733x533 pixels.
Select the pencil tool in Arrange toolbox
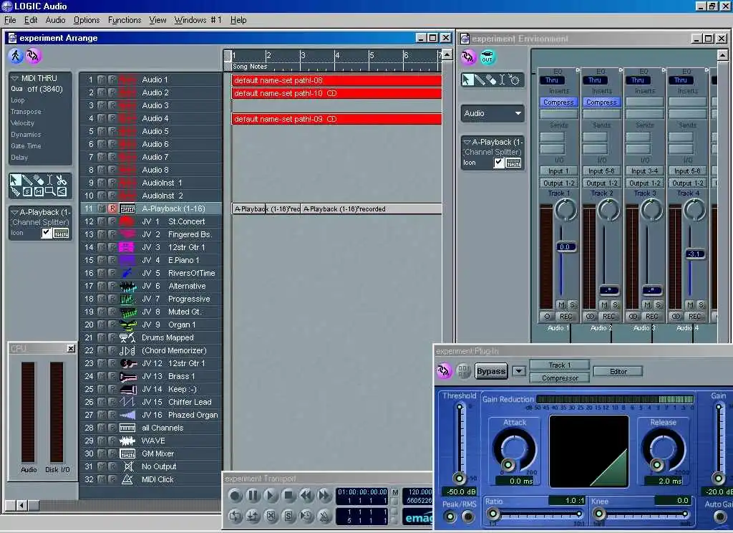pos(27,180)
